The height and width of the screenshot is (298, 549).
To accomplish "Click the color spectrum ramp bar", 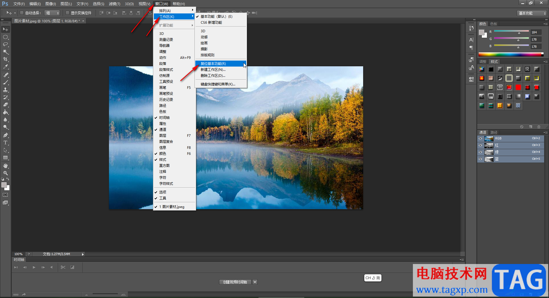I will [511, 55].
